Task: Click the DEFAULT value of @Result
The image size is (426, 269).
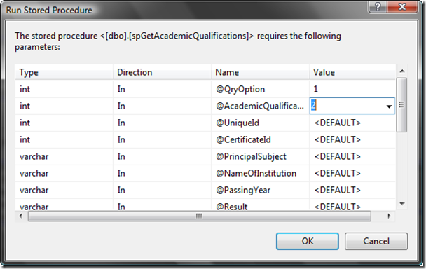Action: point(352,205)
